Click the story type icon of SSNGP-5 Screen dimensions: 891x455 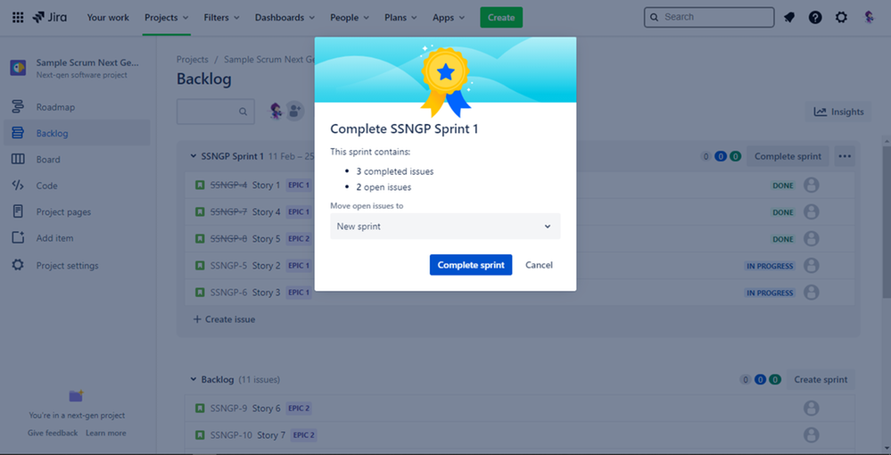[x=200, y=266]
